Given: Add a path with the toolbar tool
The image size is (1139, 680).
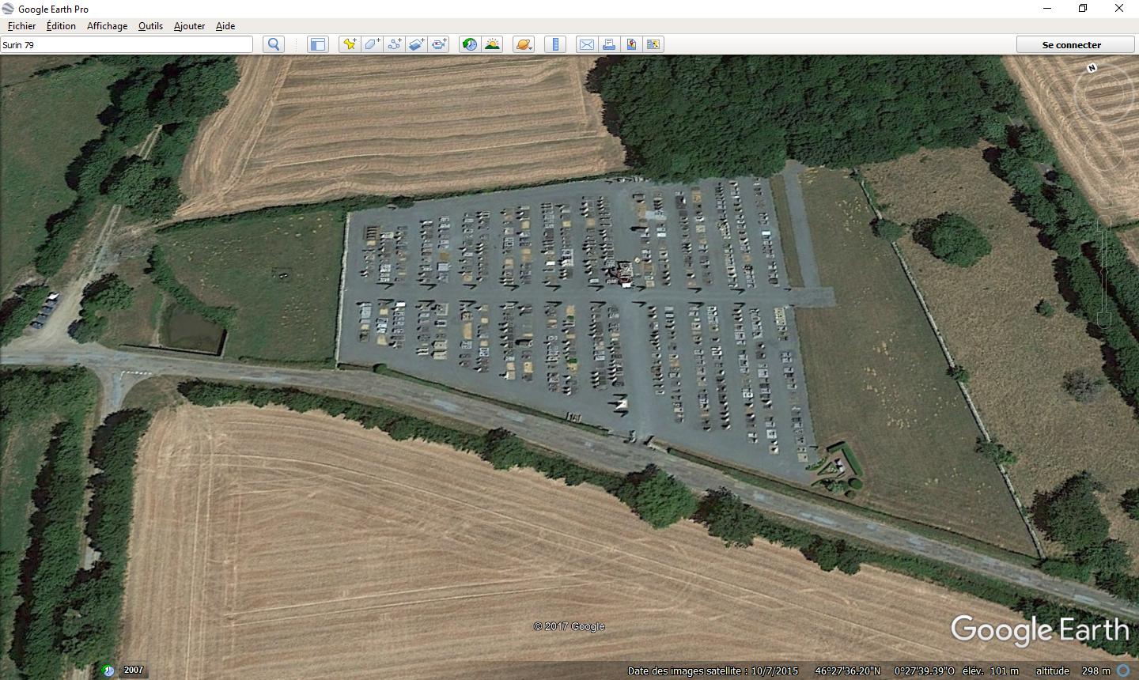Looking at the screenshot, I should [394, 44].
